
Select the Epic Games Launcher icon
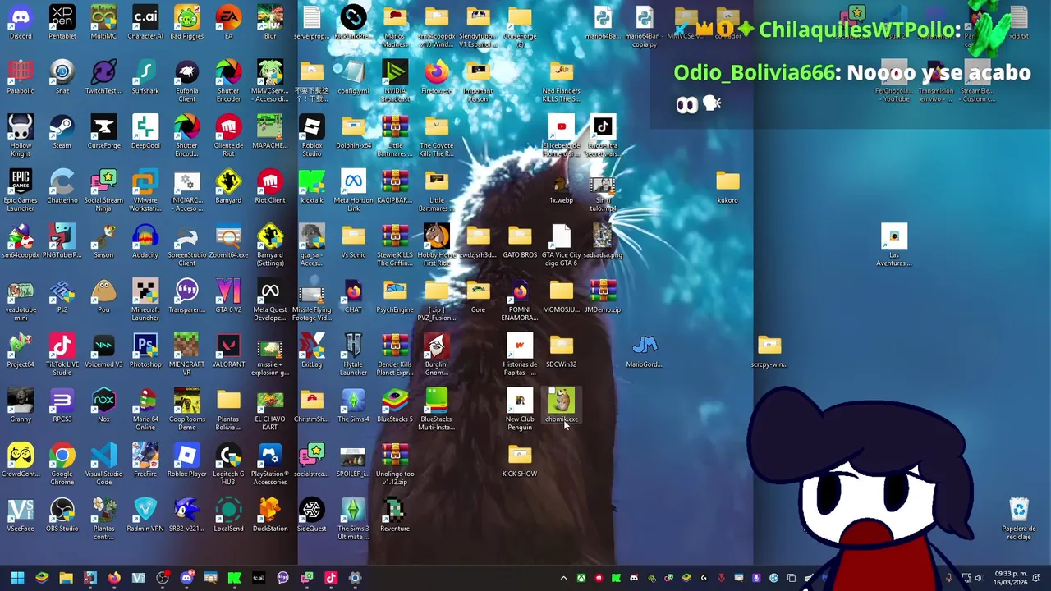tap(21, 190)
